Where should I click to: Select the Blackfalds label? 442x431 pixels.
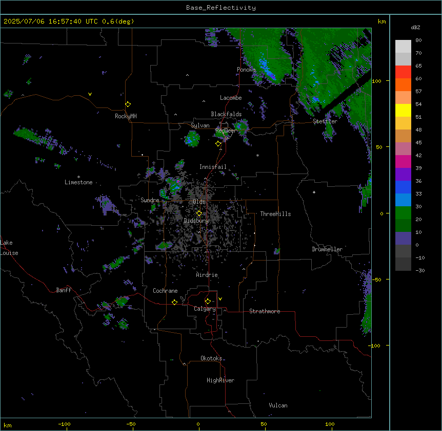226,114
